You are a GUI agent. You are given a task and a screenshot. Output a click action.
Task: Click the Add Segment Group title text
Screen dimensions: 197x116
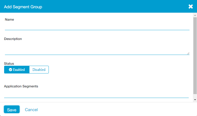click(23, 7)
